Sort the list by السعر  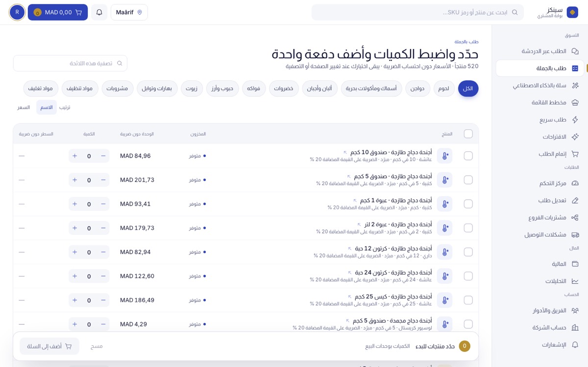click(x=24, y=107)
